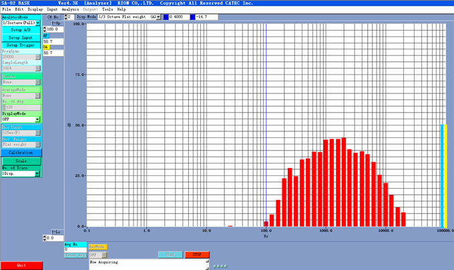Open the Calibration settings

(20, 153)
